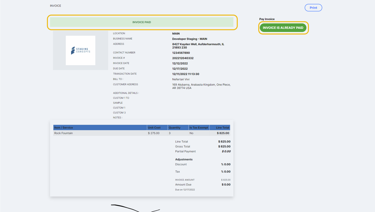
Task: Click the Invoice Paid status banner
Action: [x=142, y=22]
